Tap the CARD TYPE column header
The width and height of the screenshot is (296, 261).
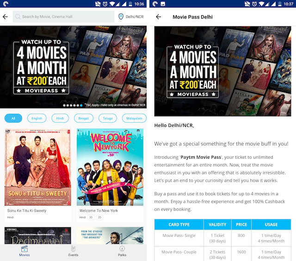point(179,224)
